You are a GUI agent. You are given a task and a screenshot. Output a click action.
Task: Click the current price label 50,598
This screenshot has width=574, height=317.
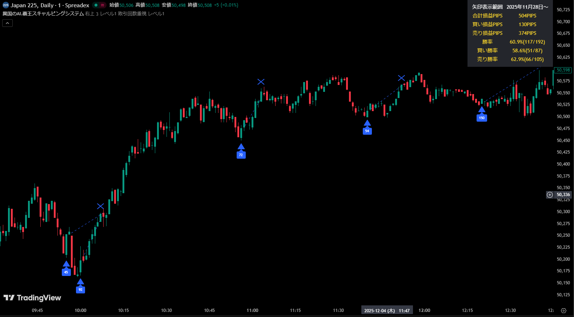point(563,70)
